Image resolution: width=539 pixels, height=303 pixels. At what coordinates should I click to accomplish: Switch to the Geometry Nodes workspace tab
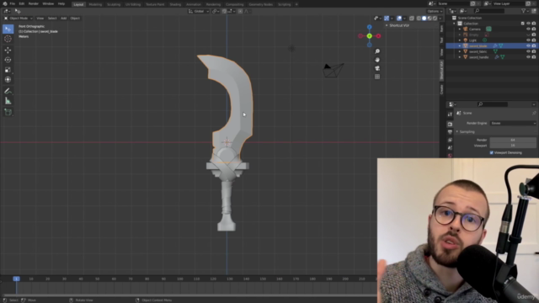point(260,4)
